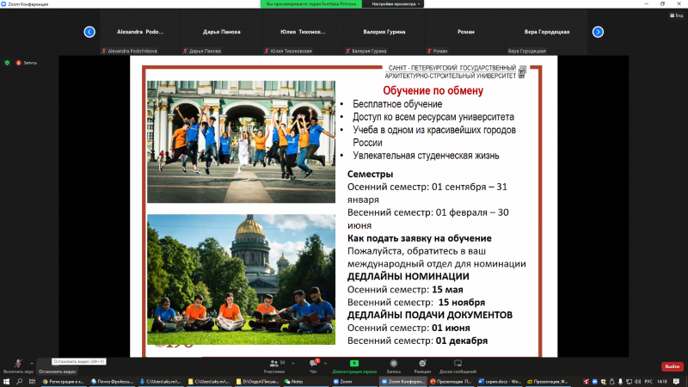Open Реакции reactions menu
The width and height of the screenshot is (688, 387).
click(422, 366)
